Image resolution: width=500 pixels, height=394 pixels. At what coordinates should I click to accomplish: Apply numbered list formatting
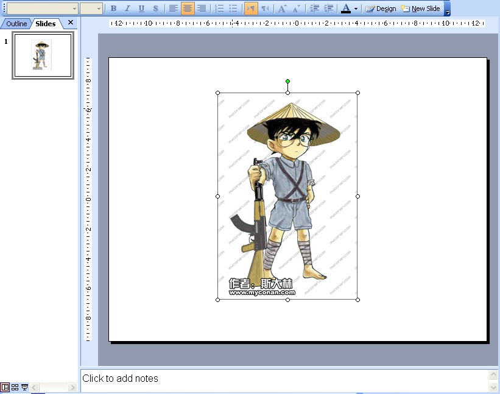219,9
